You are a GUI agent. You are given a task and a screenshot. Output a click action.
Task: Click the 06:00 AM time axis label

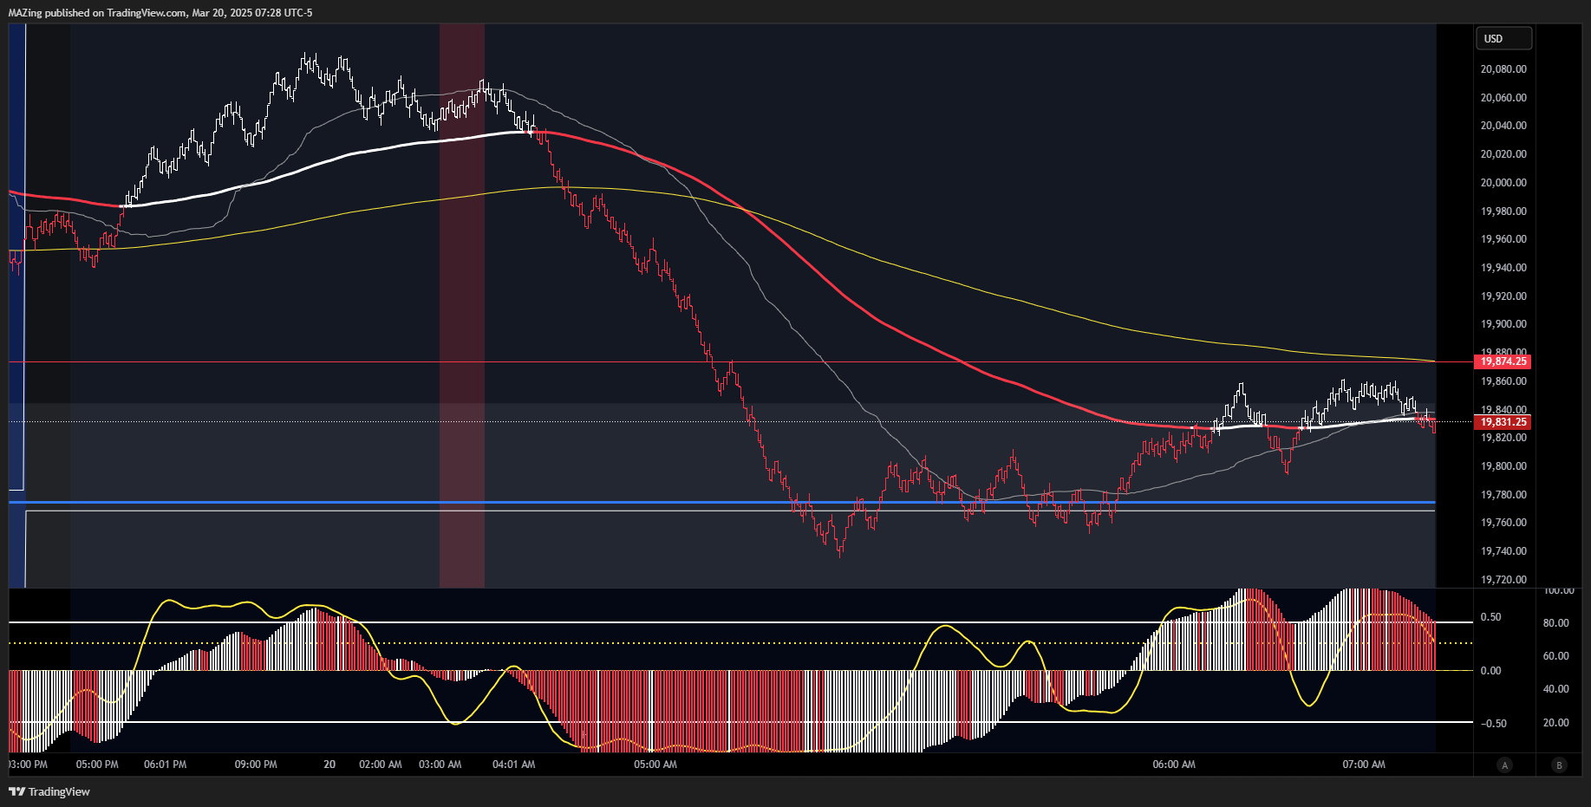[x=1174, y=765]
